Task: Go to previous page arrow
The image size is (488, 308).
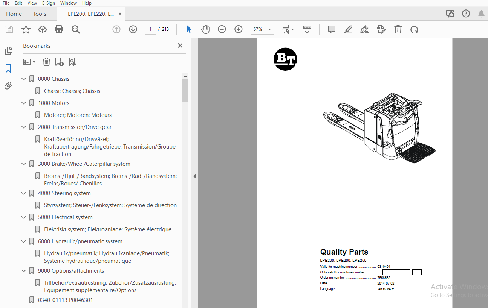Action: coord(116,29)
